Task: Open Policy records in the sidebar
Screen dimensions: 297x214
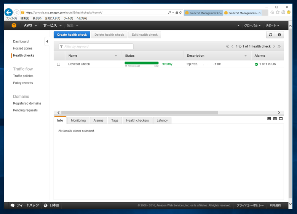Action: 23,83
